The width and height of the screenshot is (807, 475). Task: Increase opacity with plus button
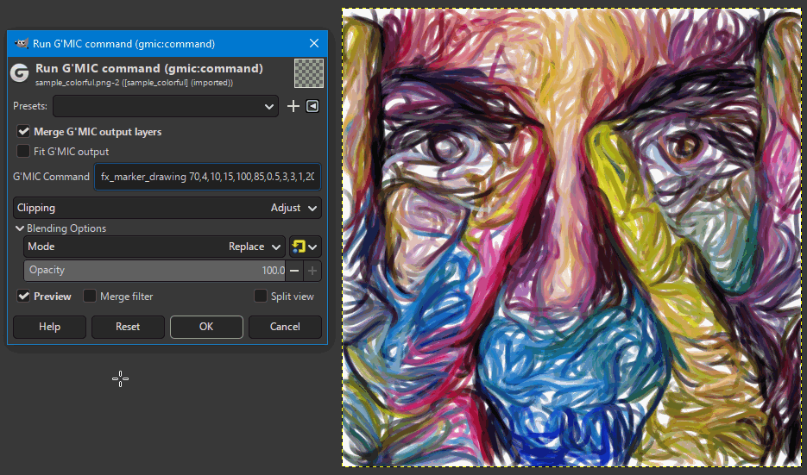coord(312,271)
